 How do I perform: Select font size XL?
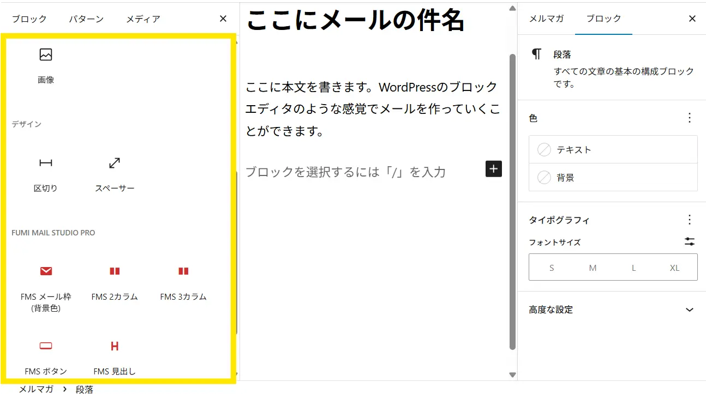point(674,268)
